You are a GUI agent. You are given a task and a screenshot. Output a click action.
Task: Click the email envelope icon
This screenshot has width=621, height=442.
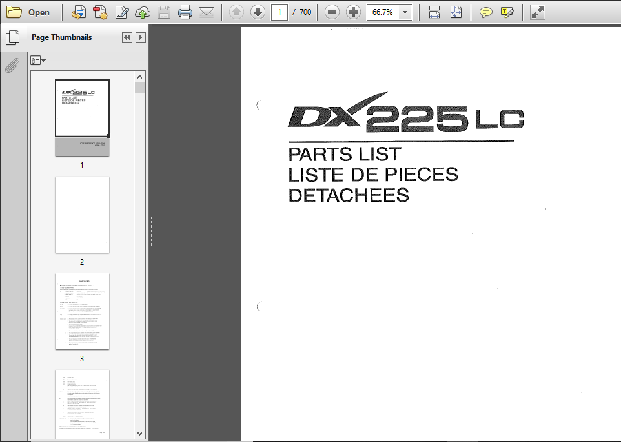point(207,13)
